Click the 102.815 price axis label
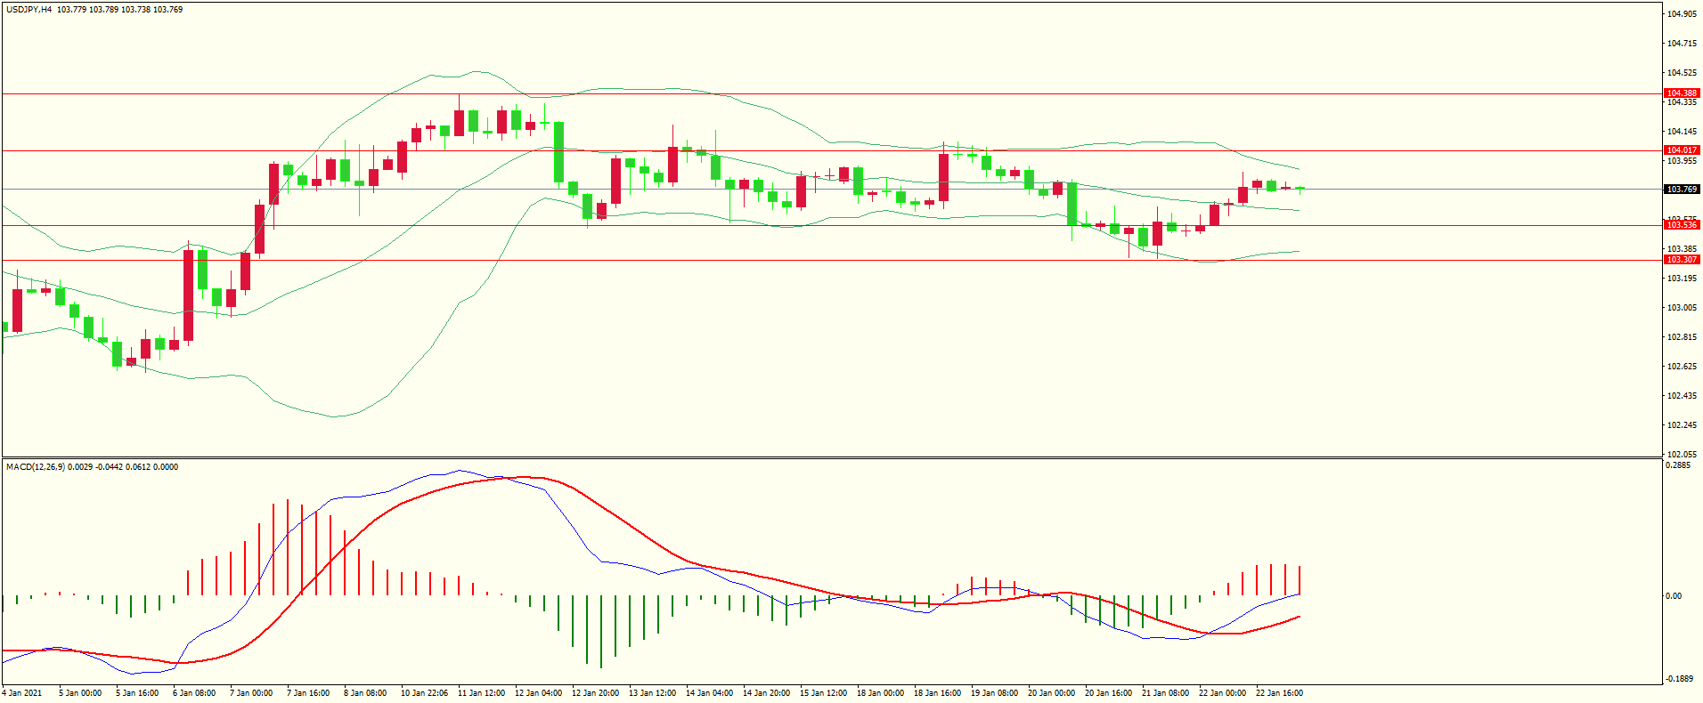Image resolution: width=1703 pixels, height=703 pixels. coord(1682,337)
